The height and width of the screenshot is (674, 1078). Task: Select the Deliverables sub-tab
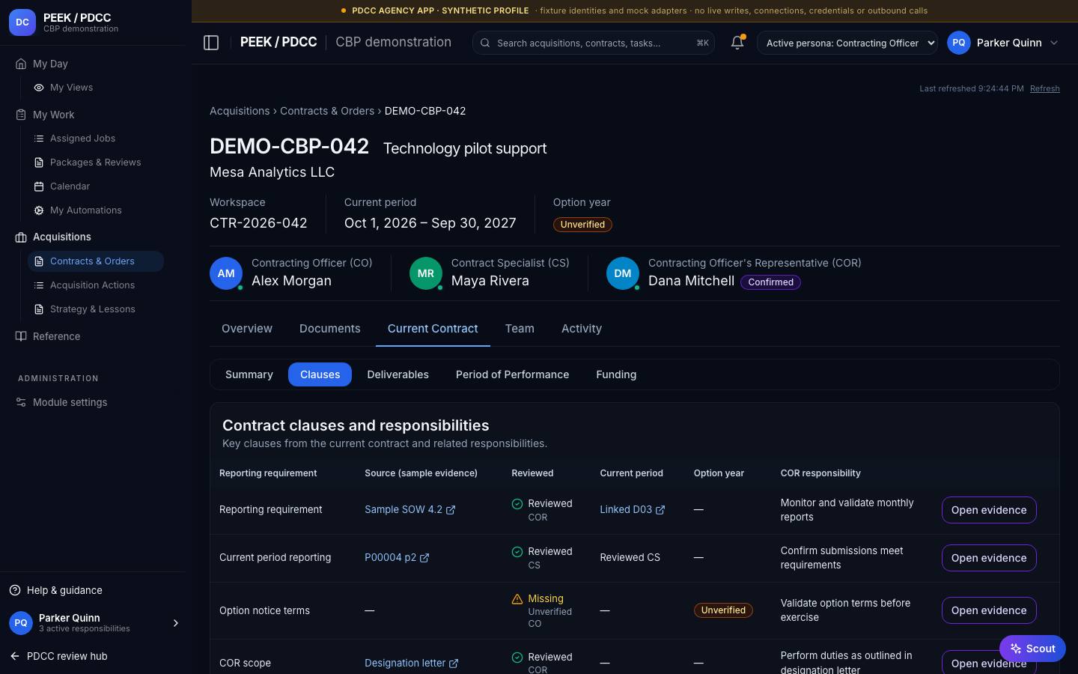398,374
